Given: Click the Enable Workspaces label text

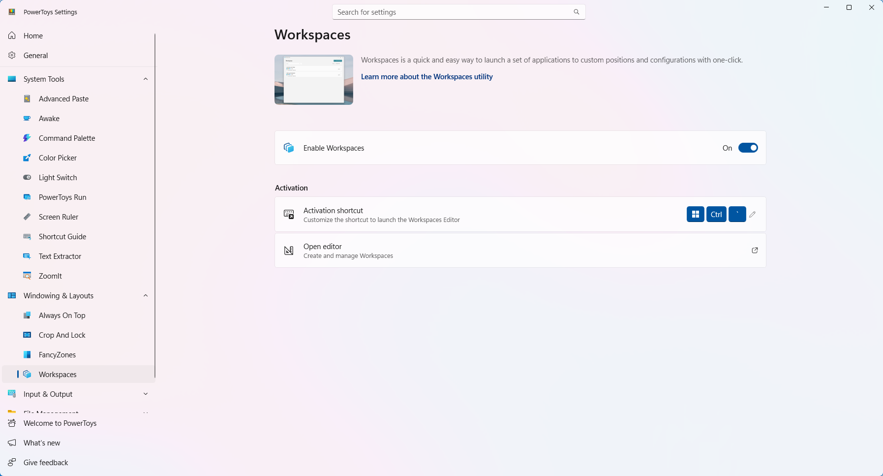Looking at the screenshot, I should (334, 148).
